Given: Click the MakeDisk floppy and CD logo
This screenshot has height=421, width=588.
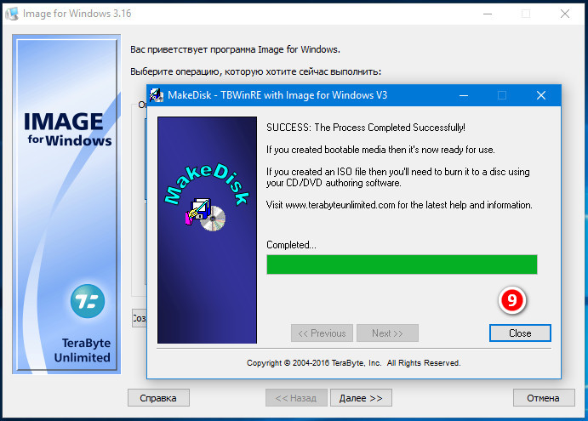Looking at the screenshot, I should click(x=205, y=214).
